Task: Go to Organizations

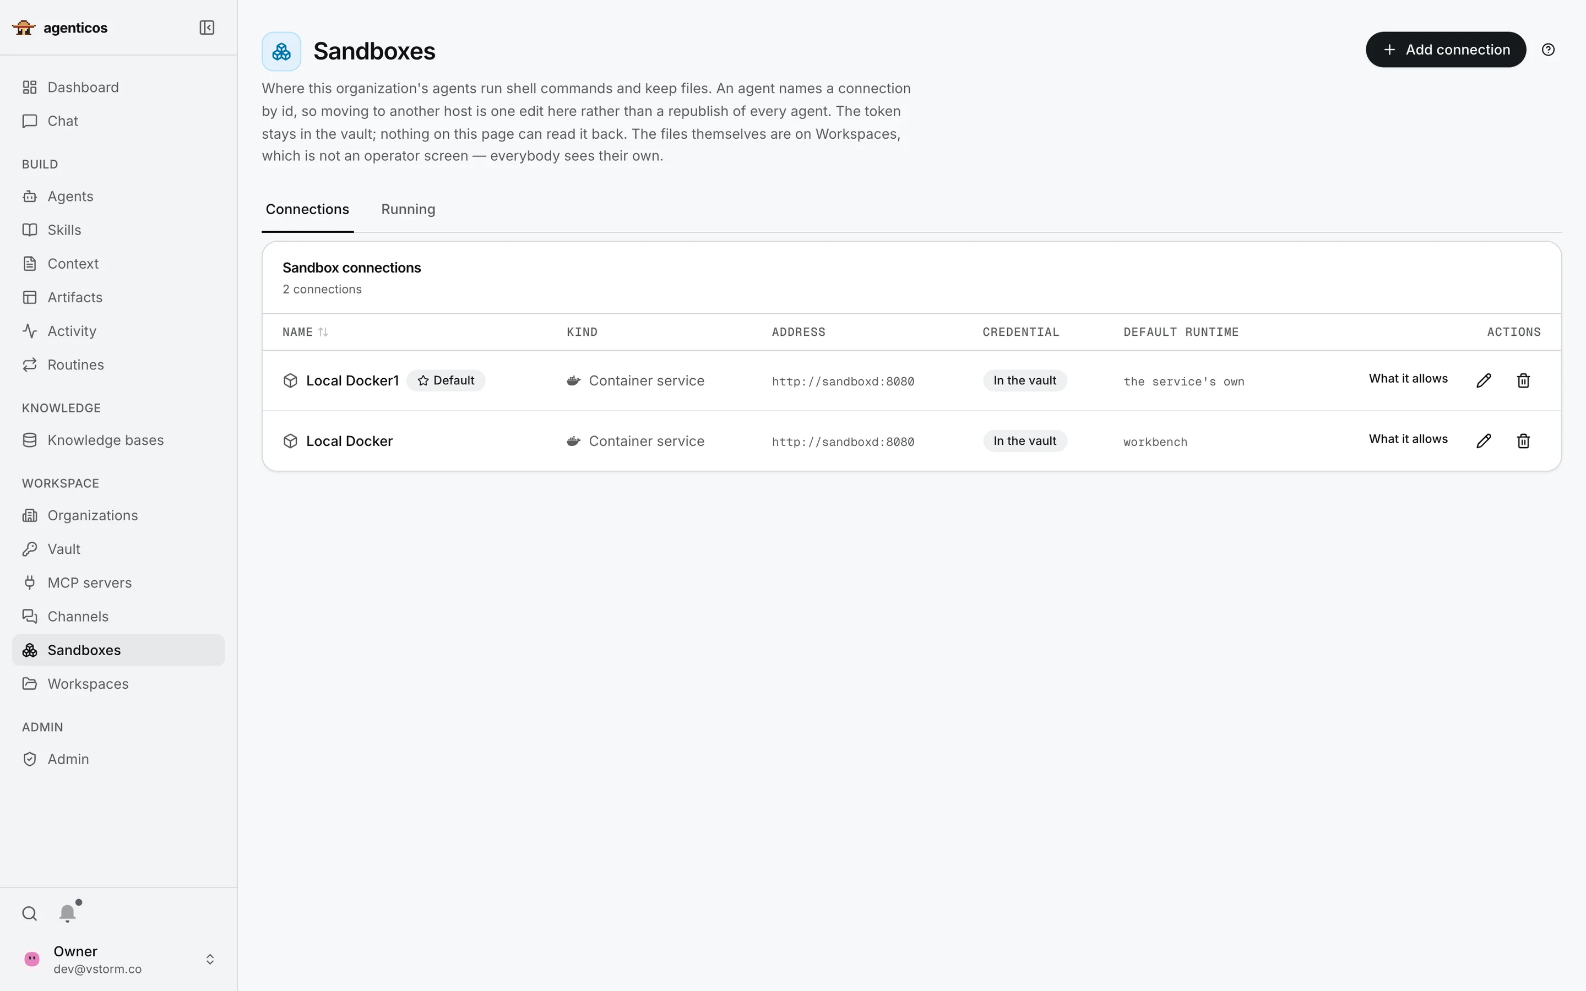Action: click(x=118, y=516)
